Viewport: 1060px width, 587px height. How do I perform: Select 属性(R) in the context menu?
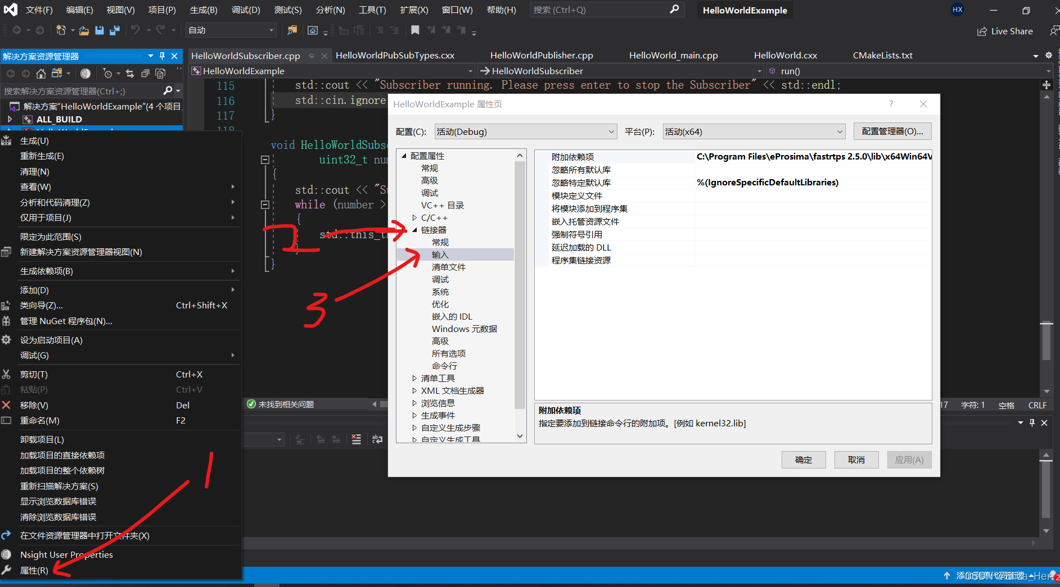click(x=34, y=571)
